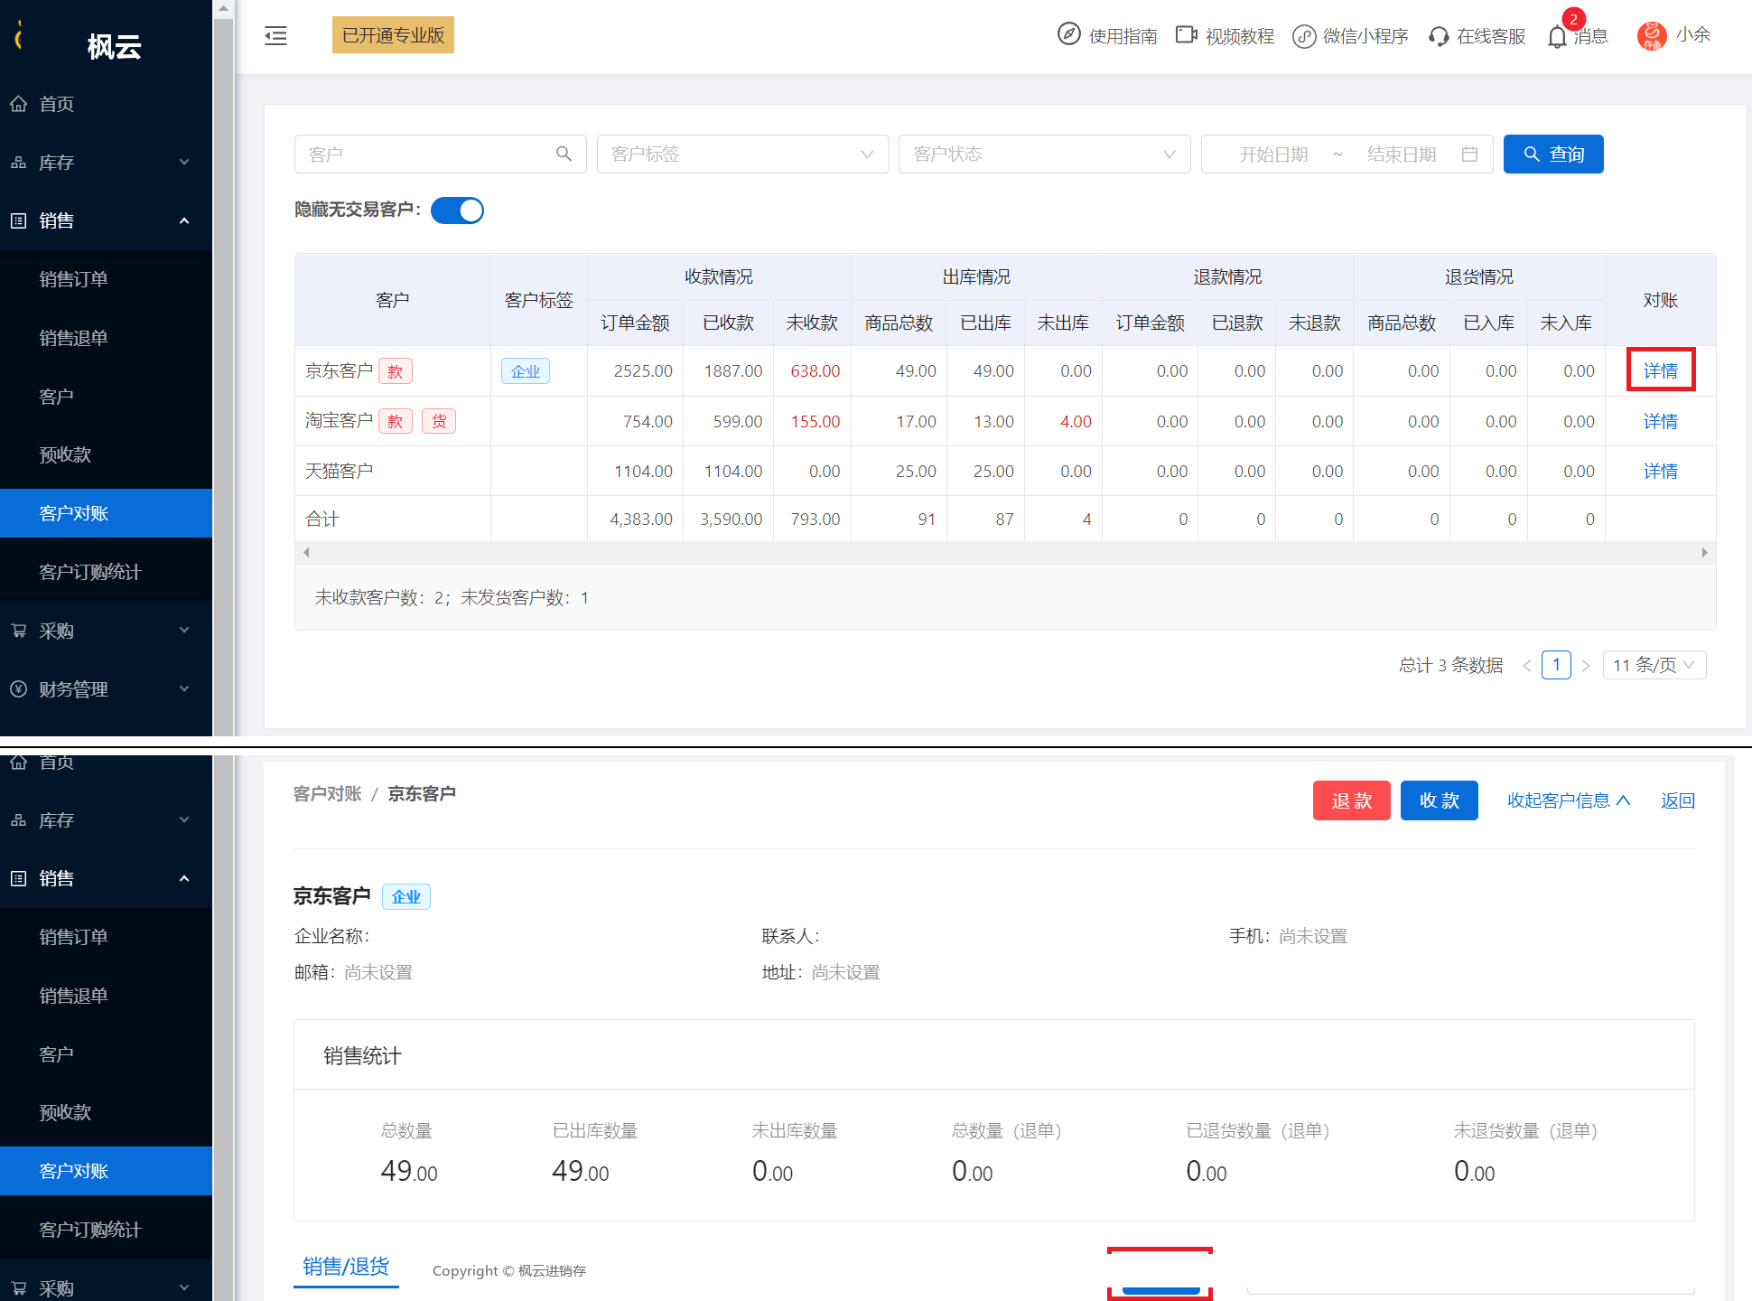Screen dimensions: 1752x1301
Task: Collapse the 销售 menu in top sidebar
Action: [x=106, y=220]
